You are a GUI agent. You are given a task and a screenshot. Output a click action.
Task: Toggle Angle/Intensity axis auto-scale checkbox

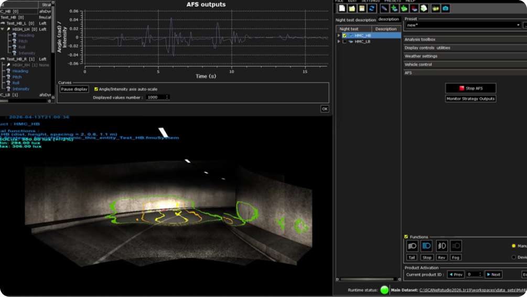96,90
